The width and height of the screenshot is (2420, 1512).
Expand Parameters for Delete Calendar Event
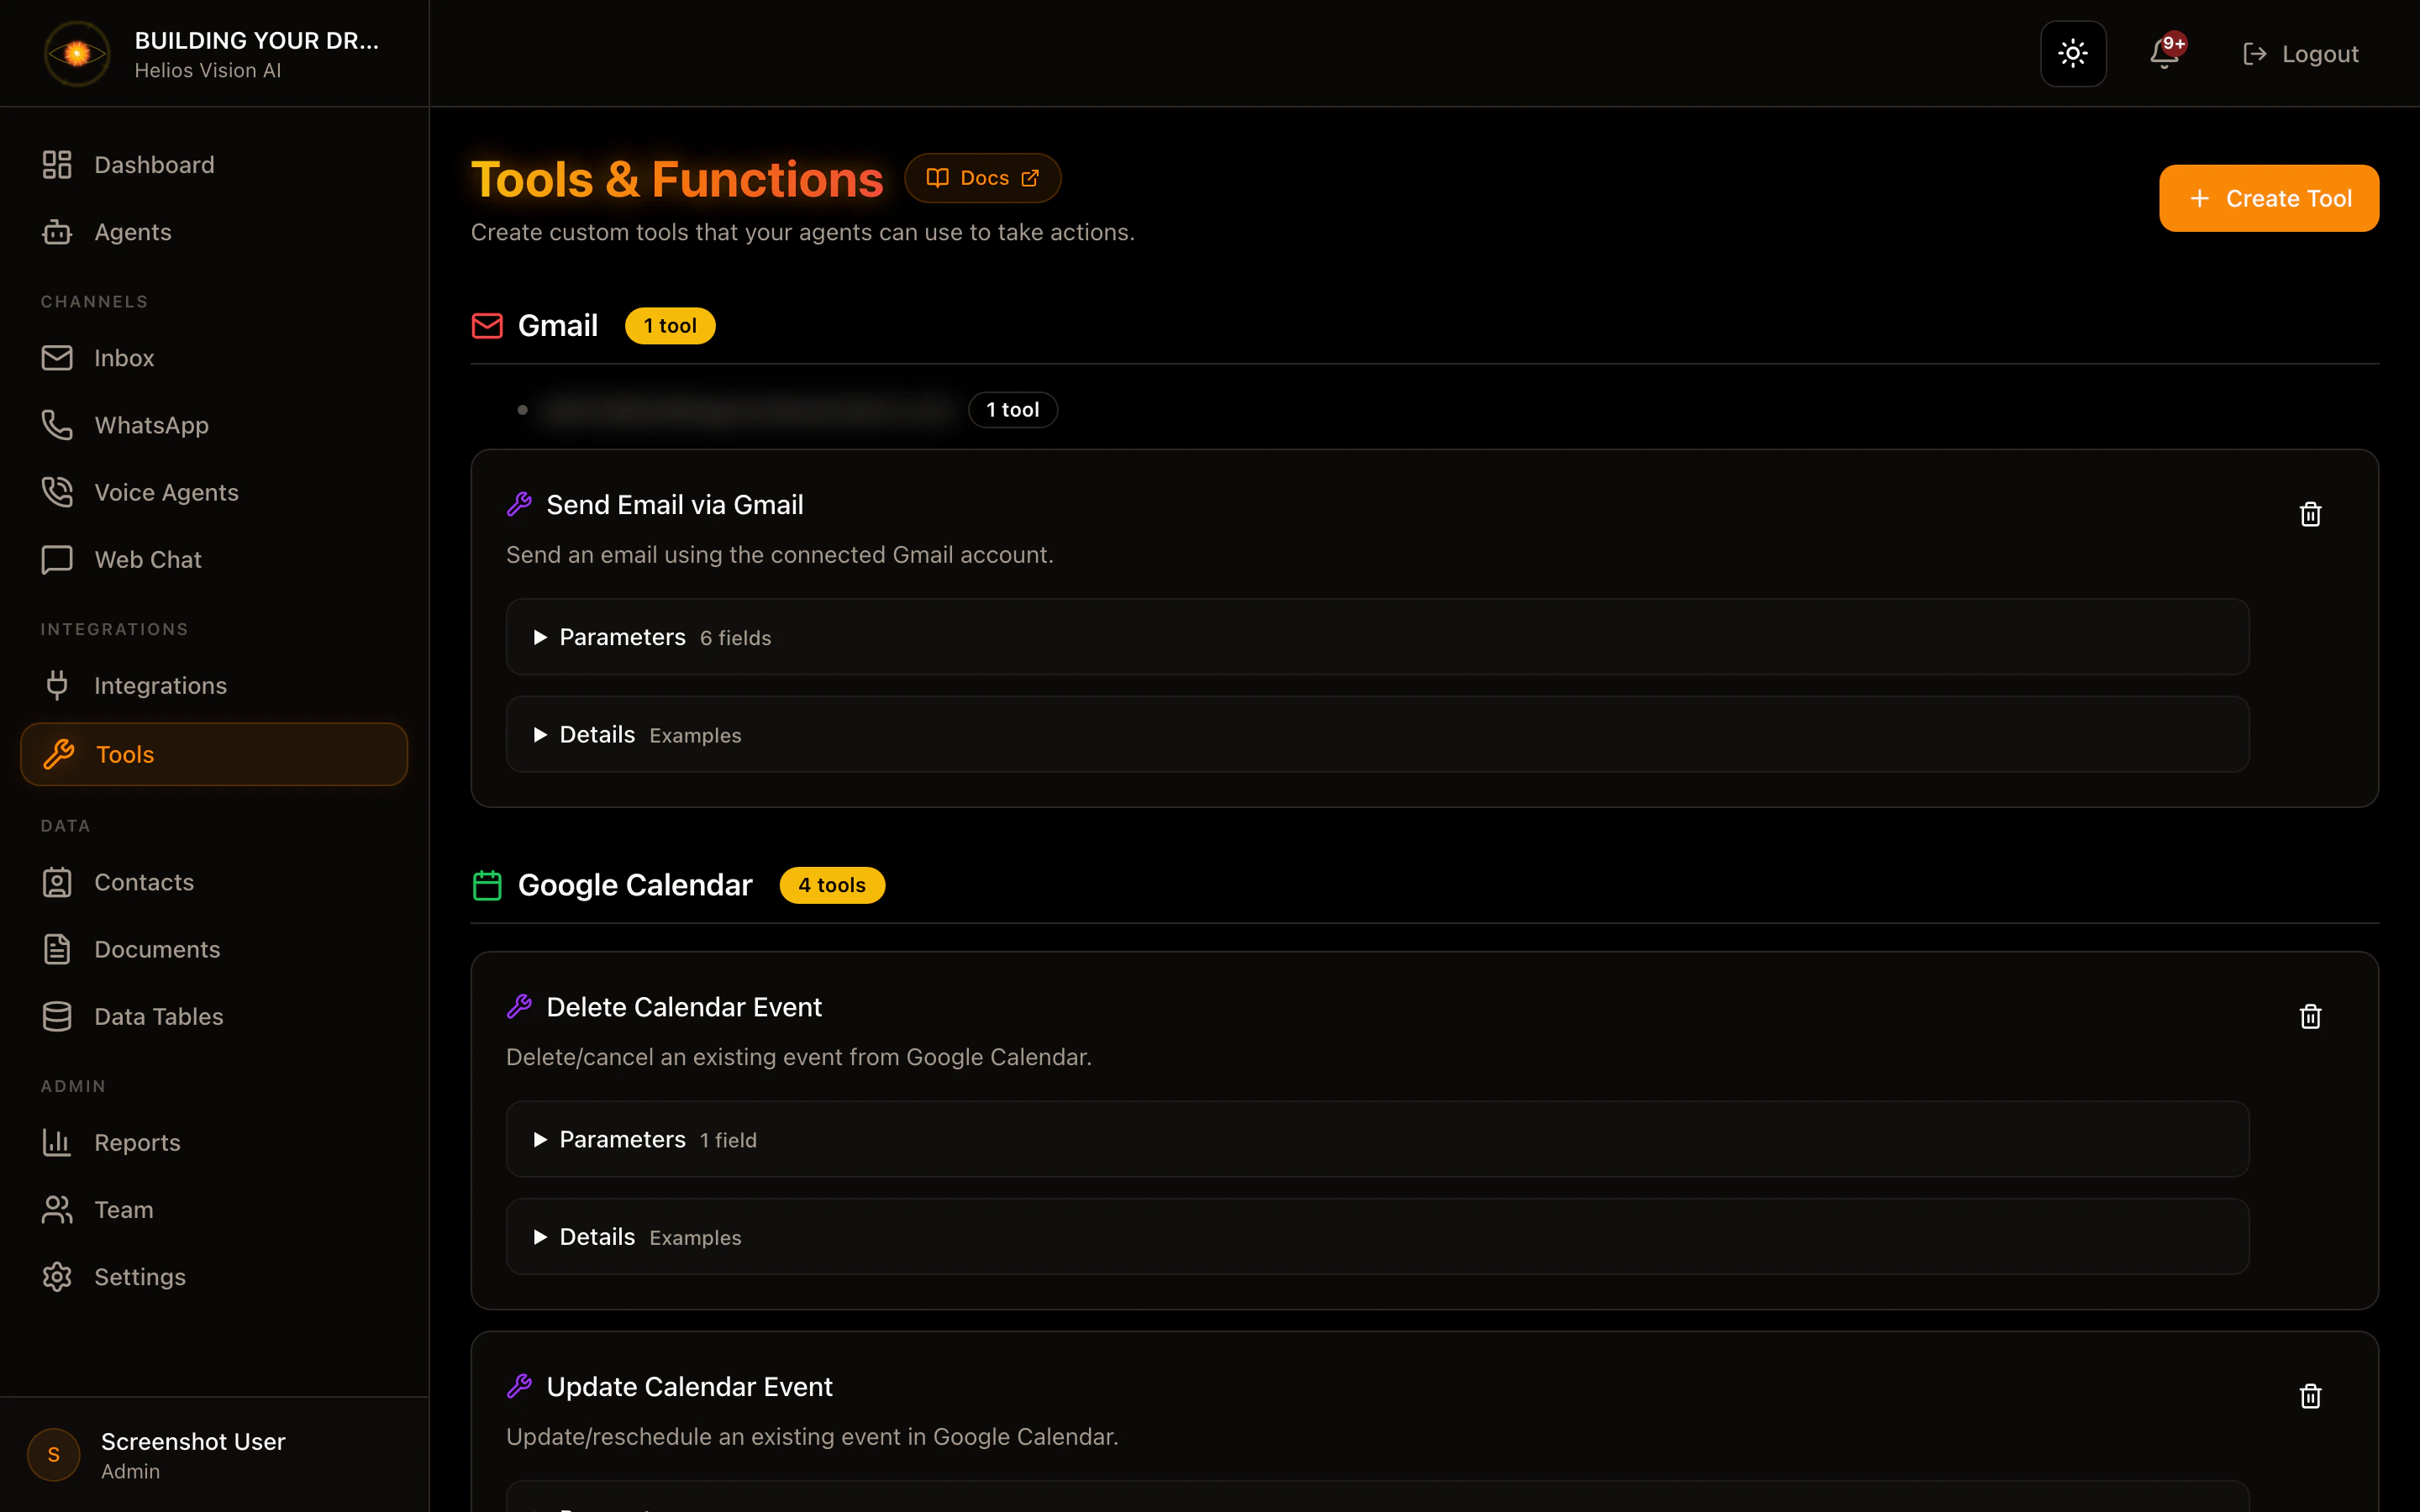[x=622, y=1139]
